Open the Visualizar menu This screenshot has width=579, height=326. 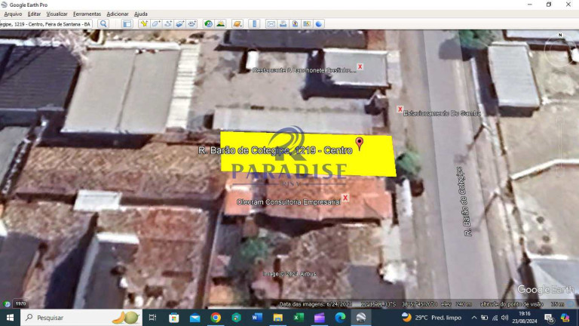57,14
